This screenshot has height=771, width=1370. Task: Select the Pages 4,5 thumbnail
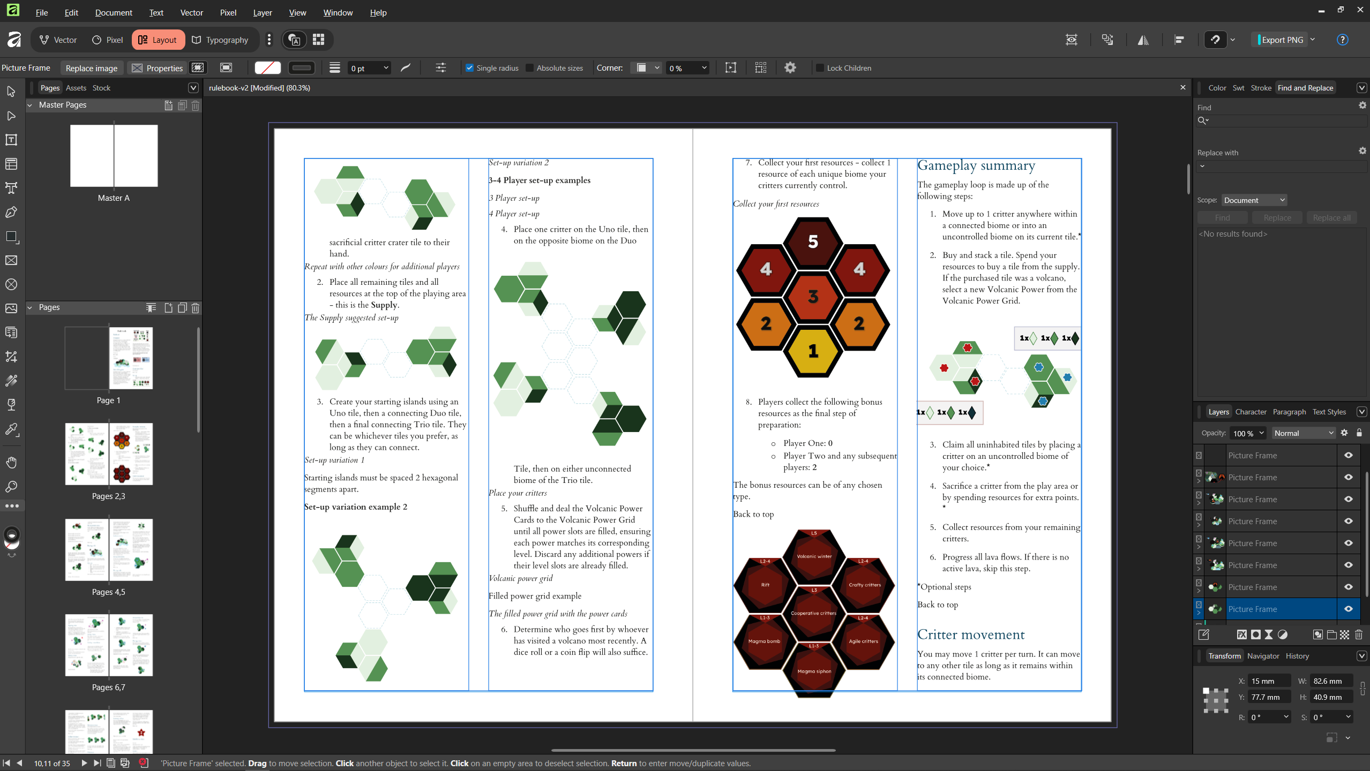[x=109, y=550]
